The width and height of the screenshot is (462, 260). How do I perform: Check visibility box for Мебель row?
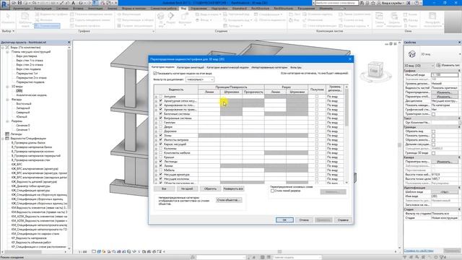[x=160, y=170]
